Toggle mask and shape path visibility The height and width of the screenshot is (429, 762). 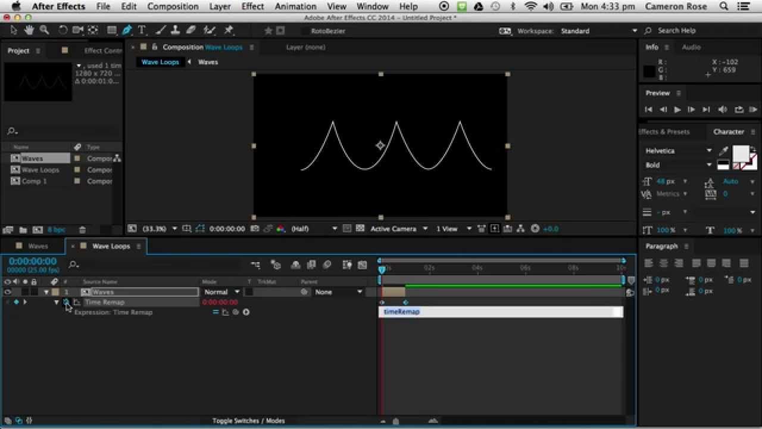point(200,229)
